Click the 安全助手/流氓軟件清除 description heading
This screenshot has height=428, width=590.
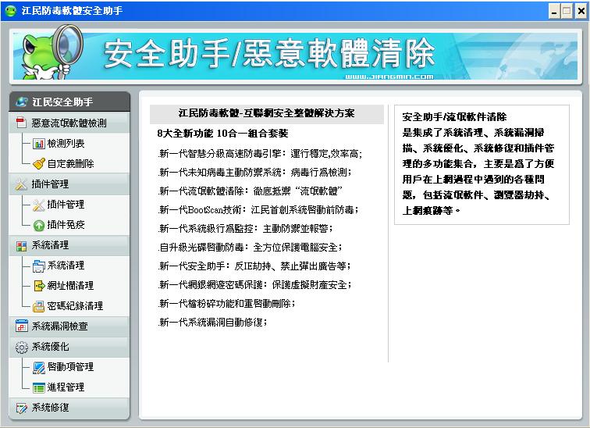point(454,117)
